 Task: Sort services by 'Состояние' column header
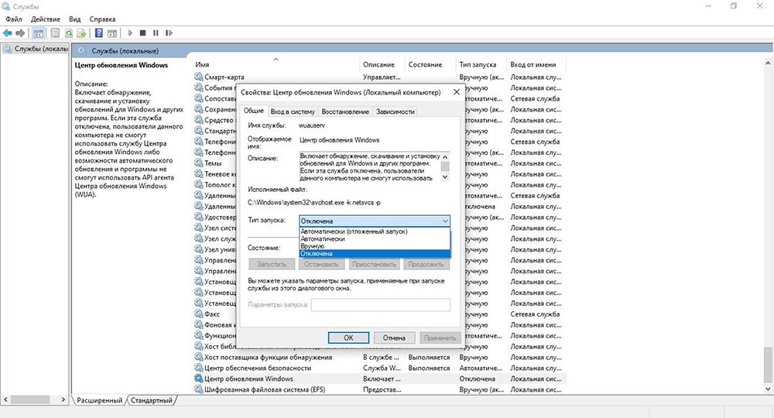(x=426, y=65)
